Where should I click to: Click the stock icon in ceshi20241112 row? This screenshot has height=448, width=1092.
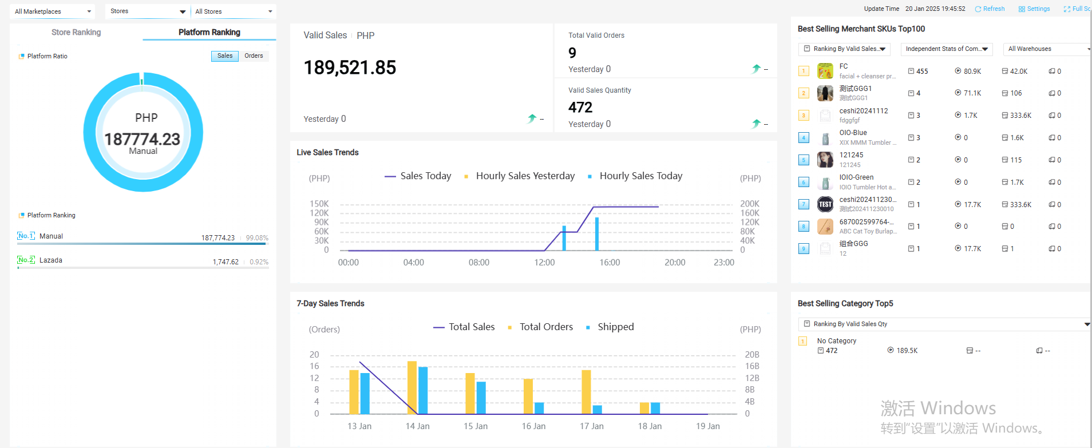(1005, 115)
